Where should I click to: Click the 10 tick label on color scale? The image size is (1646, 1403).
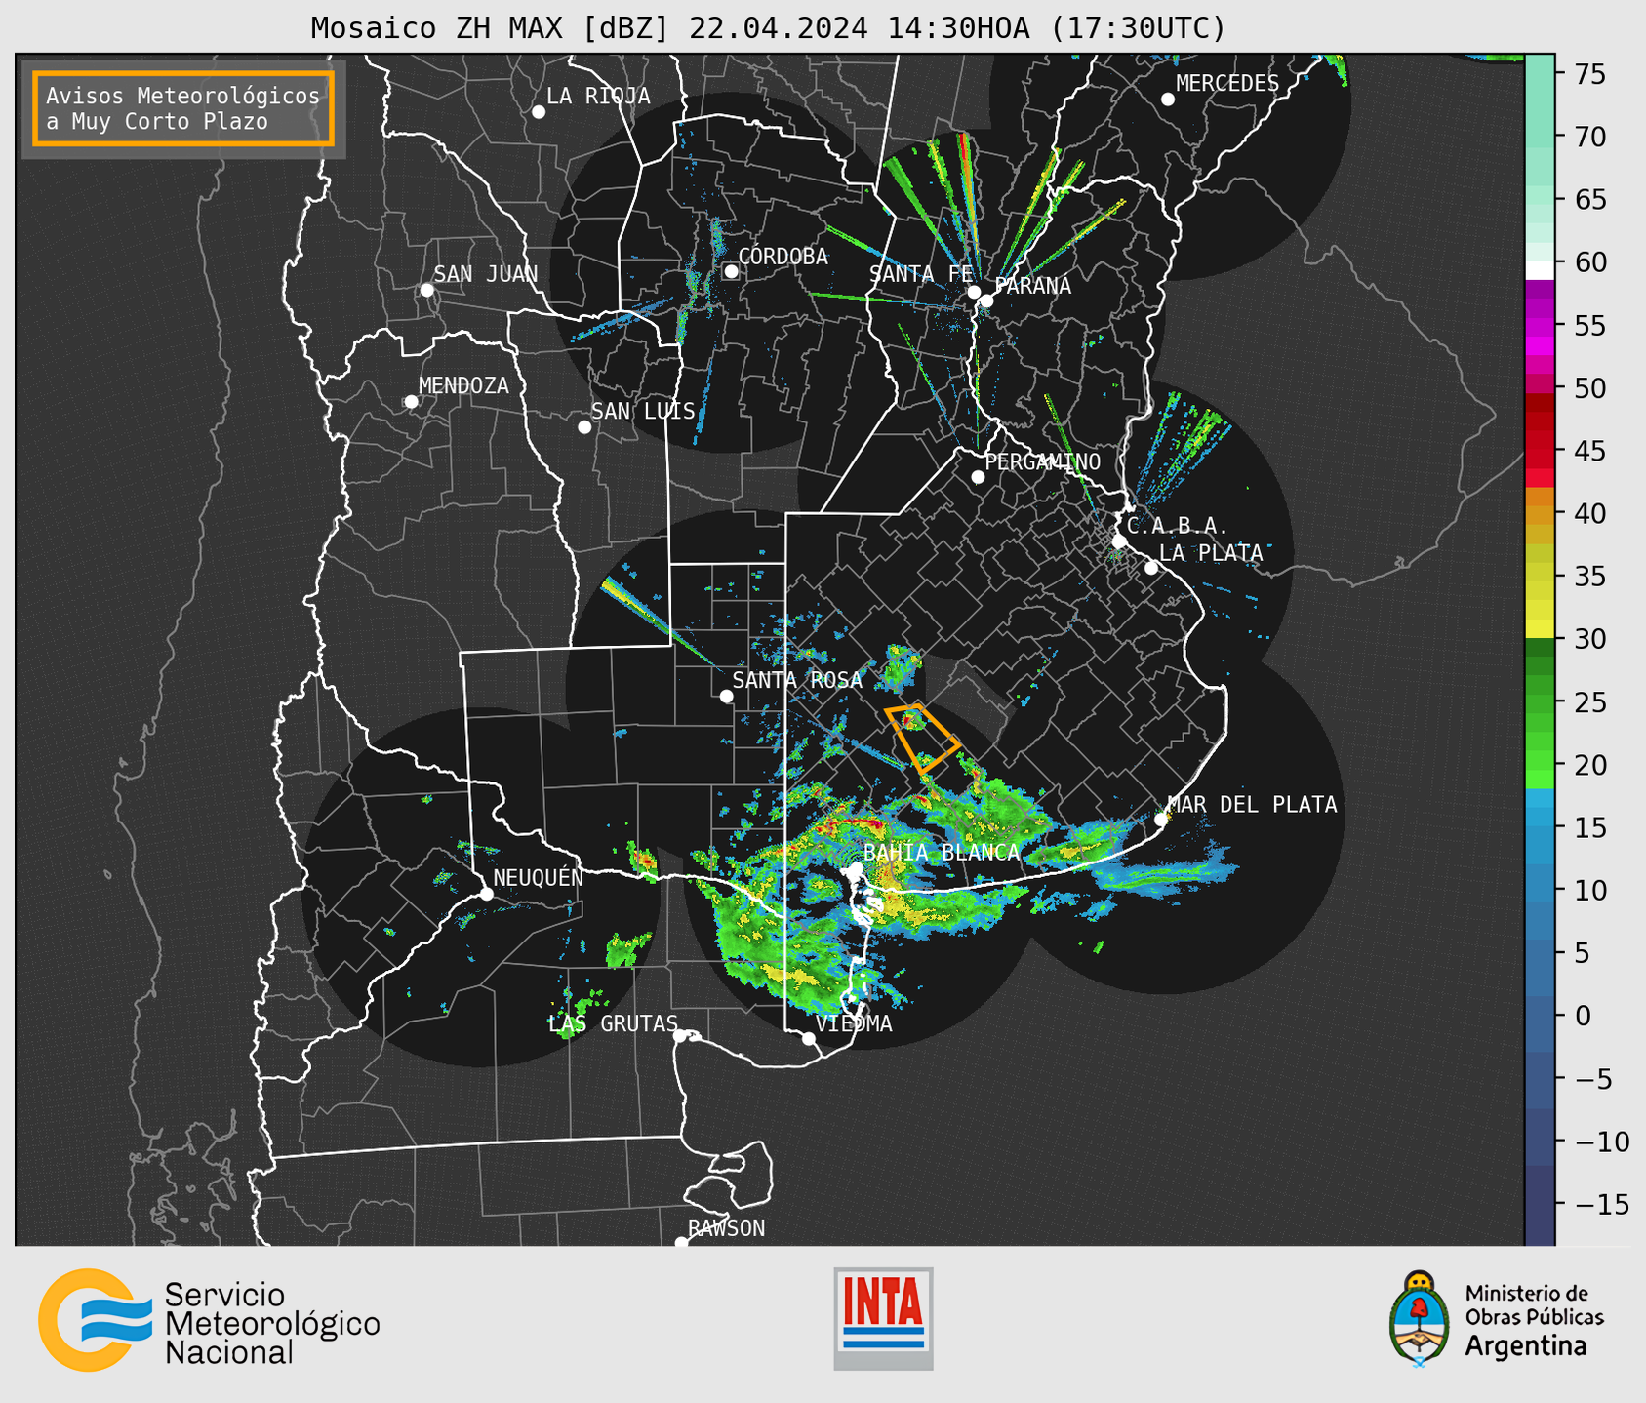tap(1590, 891)
